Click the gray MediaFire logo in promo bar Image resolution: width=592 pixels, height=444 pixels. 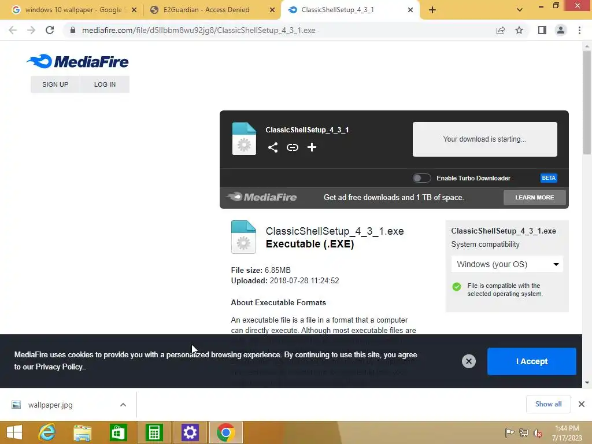(261, 197)
